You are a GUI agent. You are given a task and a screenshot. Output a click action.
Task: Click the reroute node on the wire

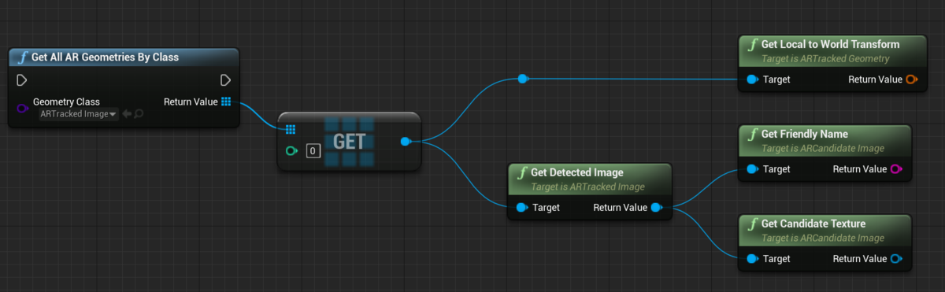(522, 79)
